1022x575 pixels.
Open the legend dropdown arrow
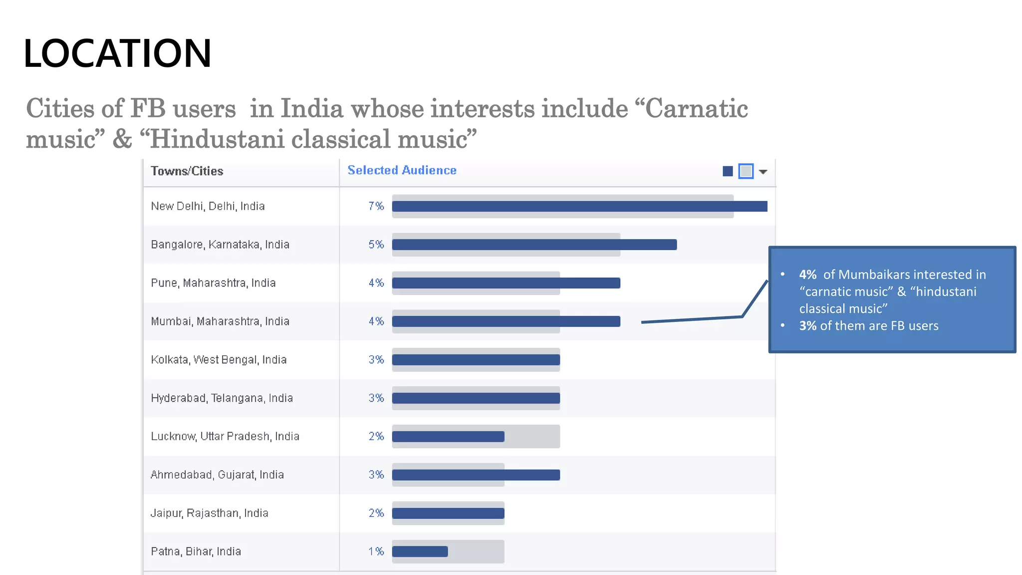pyautogui.click(x=763, y=172)
